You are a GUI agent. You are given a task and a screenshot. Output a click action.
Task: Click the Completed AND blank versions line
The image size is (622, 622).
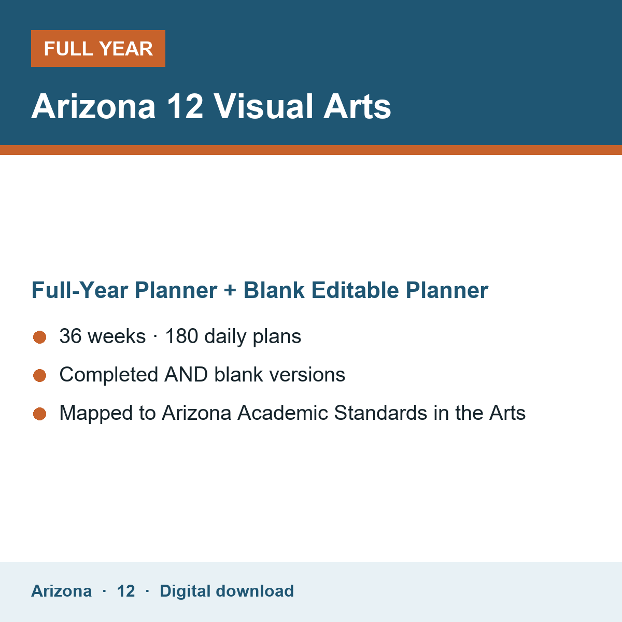(x=202, y=375)
